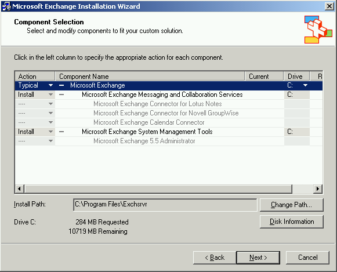337x272 pixels.
Task: Click the Exchange setup icon in title bar
Action: pyautogui.click(x=6, y=6)
